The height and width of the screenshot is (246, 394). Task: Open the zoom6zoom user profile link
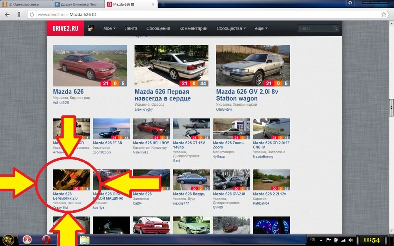[102, 152]
